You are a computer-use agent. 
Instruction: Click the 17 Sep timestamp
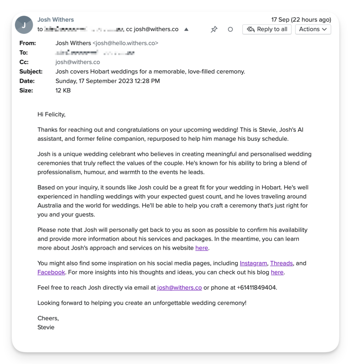[301, 20]
